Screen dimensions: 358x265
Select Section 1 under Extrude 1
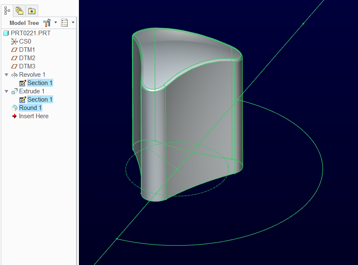[40, 100]
